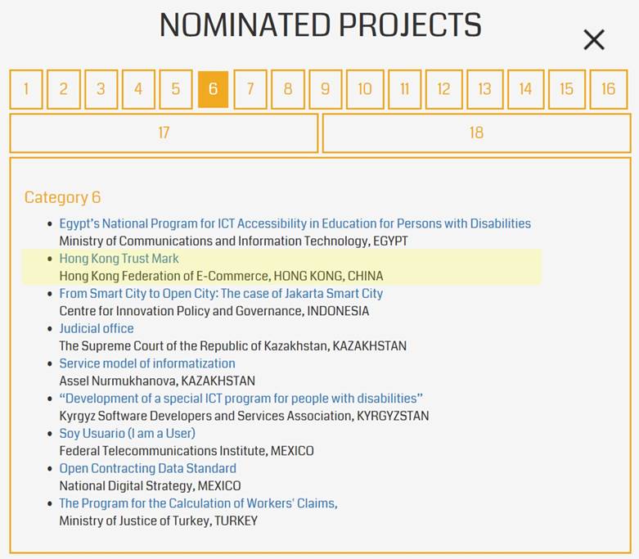
Task: Open the wide category 18 tab
Action: 476,133
